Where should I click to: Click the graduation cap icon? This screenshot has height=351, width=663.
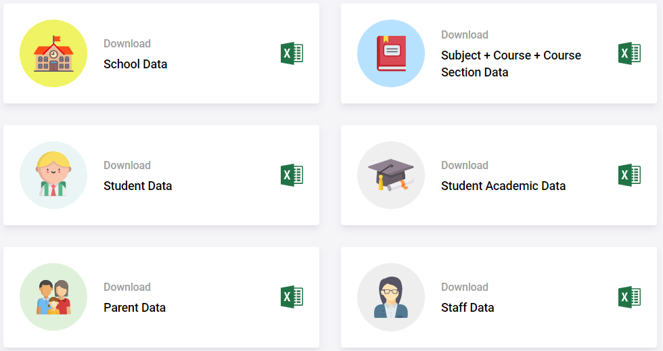[x=391, y=175]
